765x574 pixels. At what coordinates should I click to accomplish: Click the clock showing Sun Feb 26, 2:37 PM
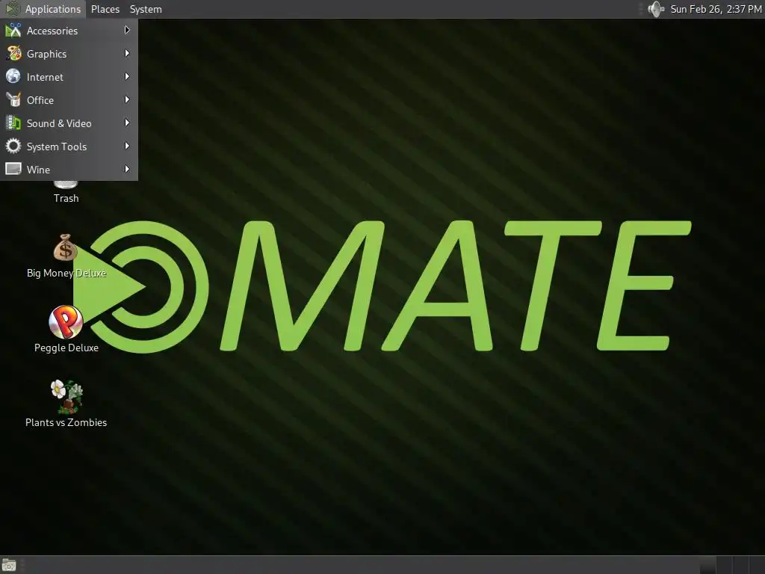click(715, 9)
